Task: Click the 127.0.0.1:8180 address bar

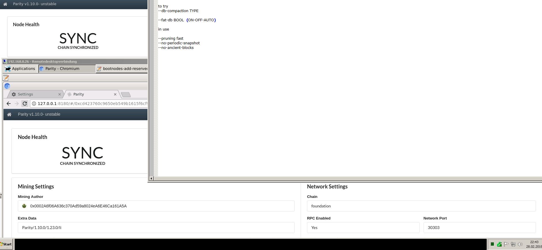Action: click(x=89, y=104)
